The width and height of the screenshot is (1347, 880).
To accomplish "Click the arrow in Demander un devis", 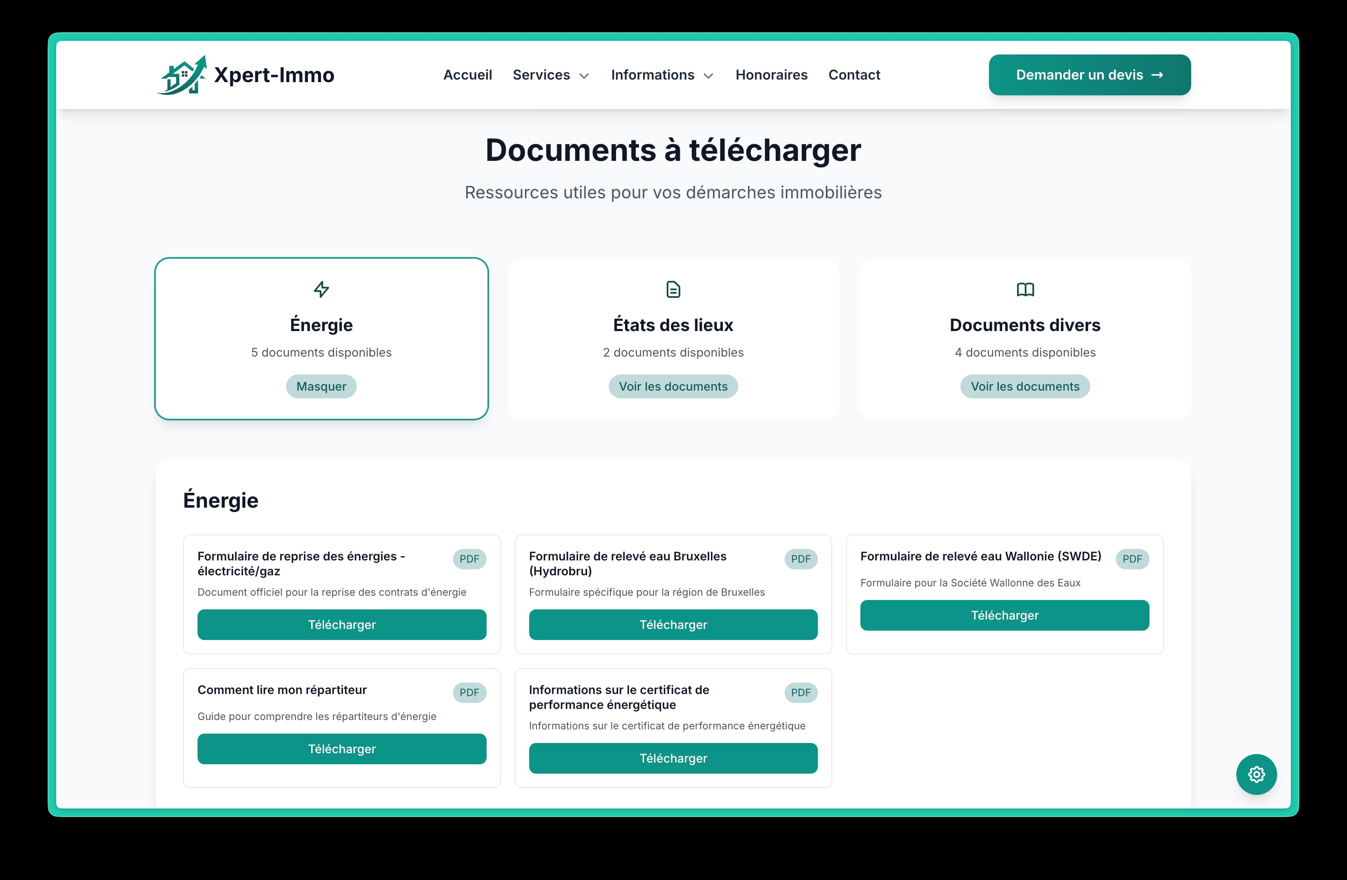I will (1158, 74).
